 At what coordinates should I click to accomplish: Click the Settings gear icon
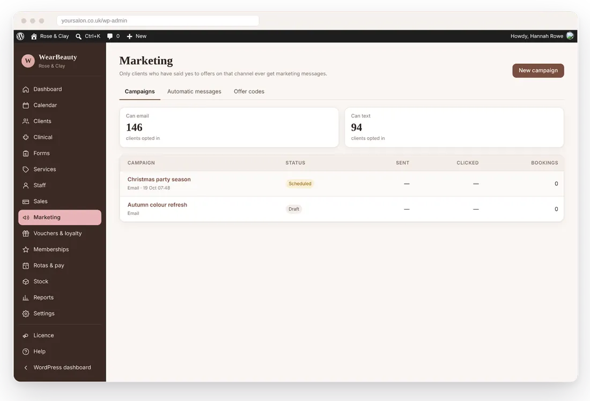point(26,314)
